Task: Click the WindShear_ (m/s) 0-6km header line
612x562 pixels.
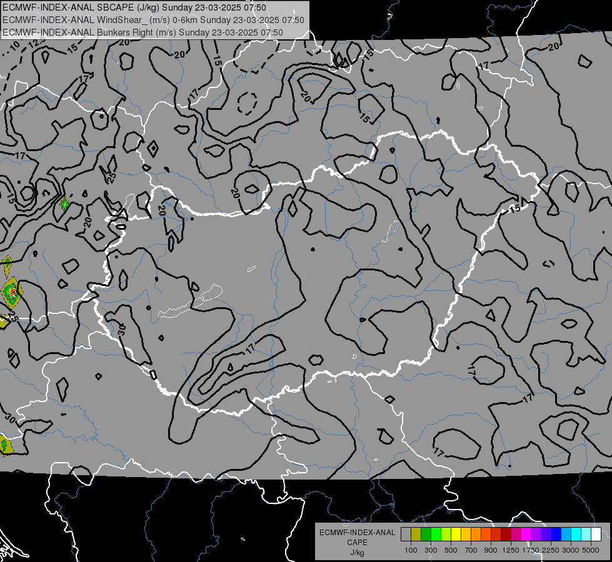Action: 153,20
